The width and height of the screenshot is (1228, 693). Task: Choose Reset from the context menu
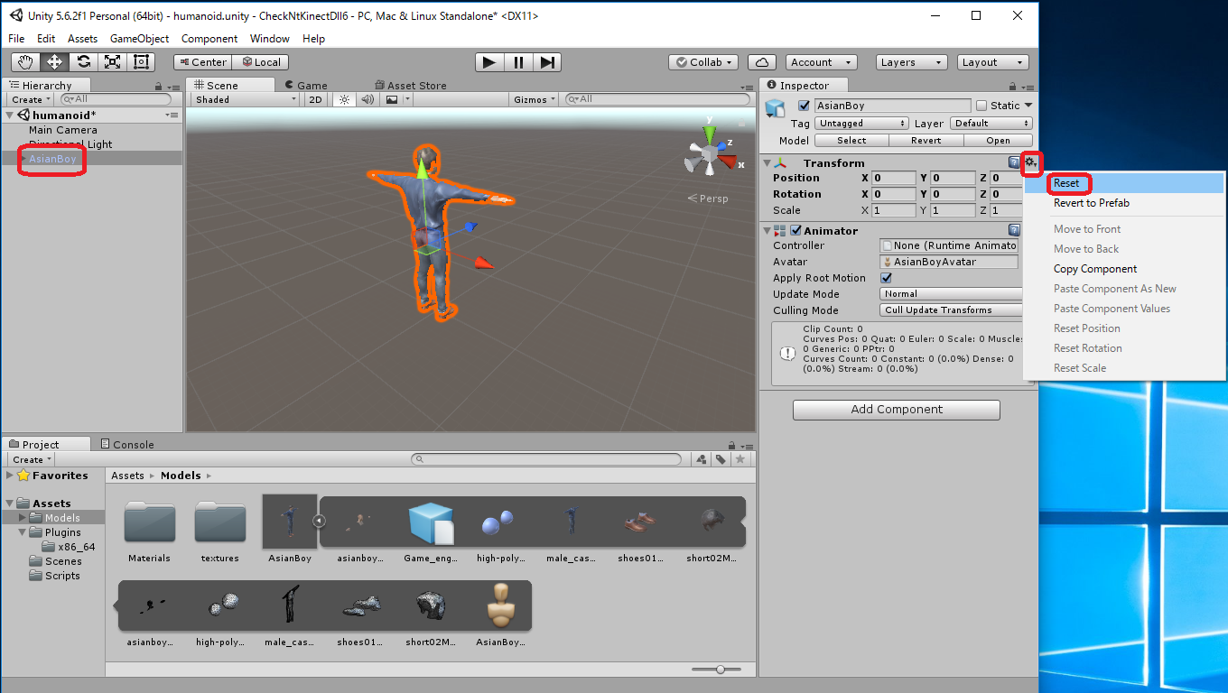coord(1066,183)
